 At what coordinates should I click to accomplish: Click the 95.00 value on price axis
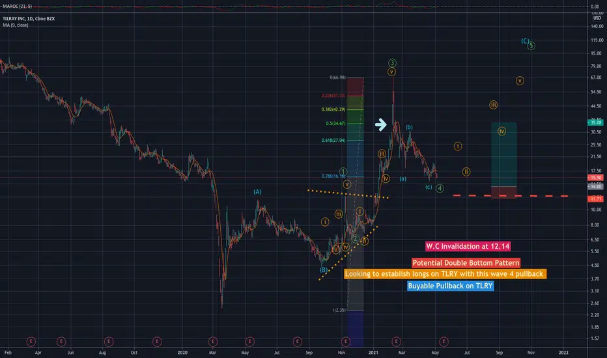[597, 53]
